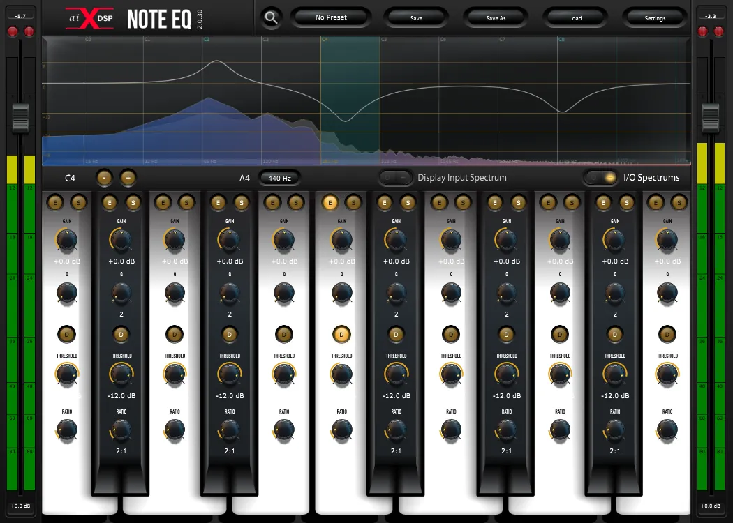
Task: Click the output level fader handle
Action: click(711, 116)
